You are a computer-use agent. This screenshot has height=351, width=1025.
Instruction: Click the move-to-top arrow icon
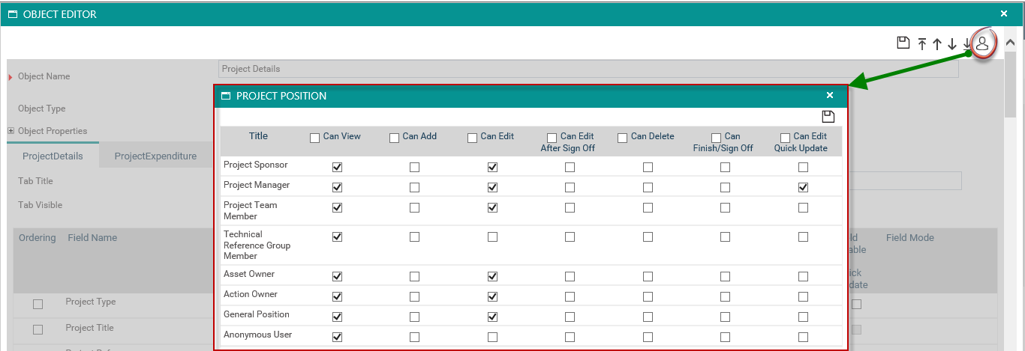[922, 44]
